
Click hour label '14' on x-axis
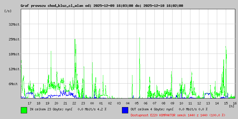point(217,103)
